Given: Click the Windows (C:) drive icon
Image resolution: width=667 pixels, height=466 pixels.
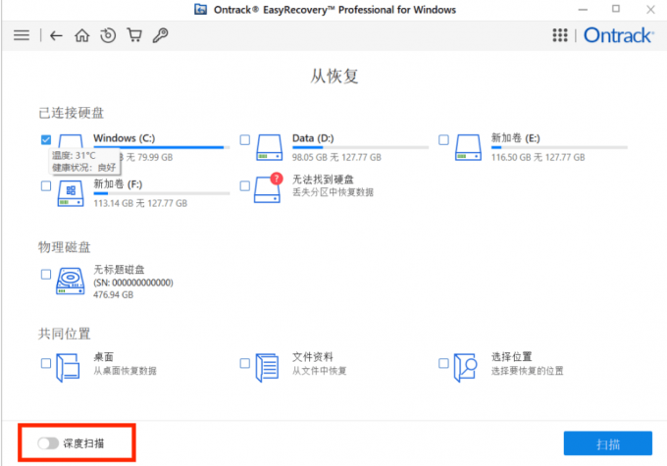Looking at the screenshot, I should click(x=71, y=141).
